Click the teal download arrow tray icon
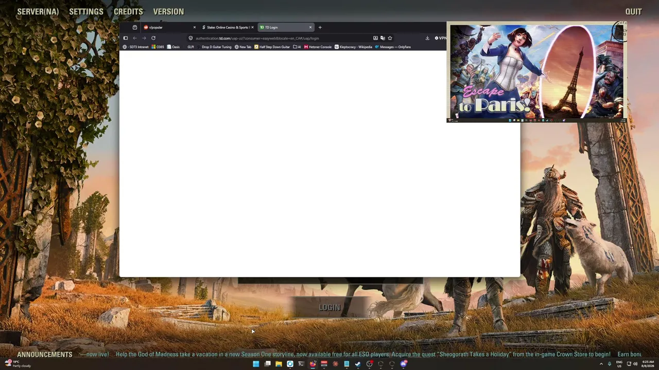 coord(610,364)
